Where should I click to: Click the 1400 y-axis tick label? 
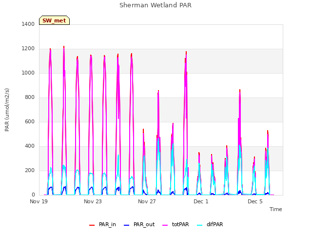click(28, 24)
